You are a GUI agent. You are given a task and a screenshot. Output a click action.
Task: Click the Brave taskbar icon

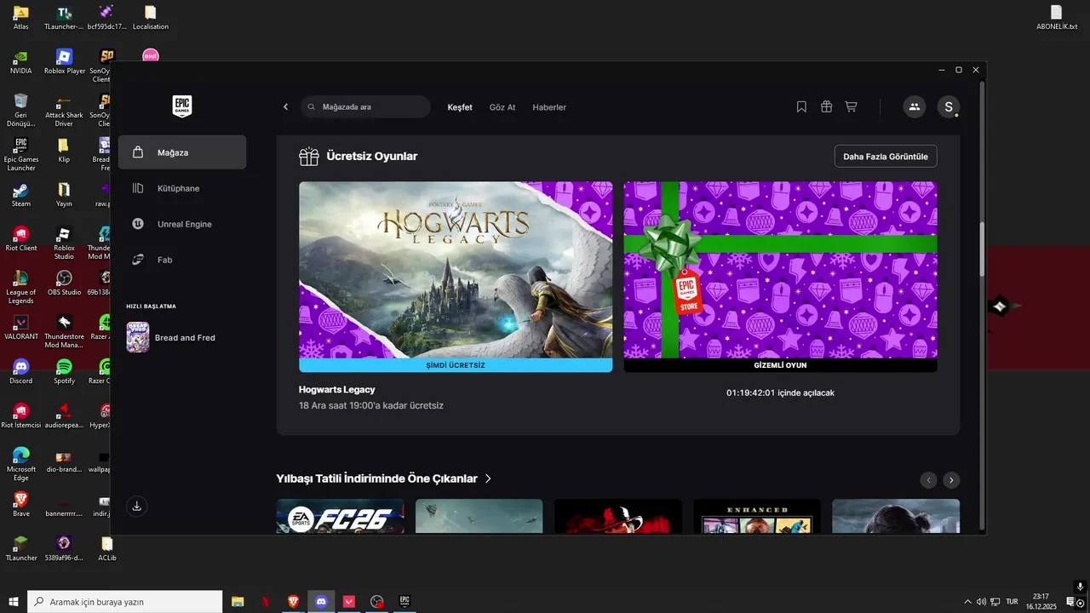pos(293,601)
